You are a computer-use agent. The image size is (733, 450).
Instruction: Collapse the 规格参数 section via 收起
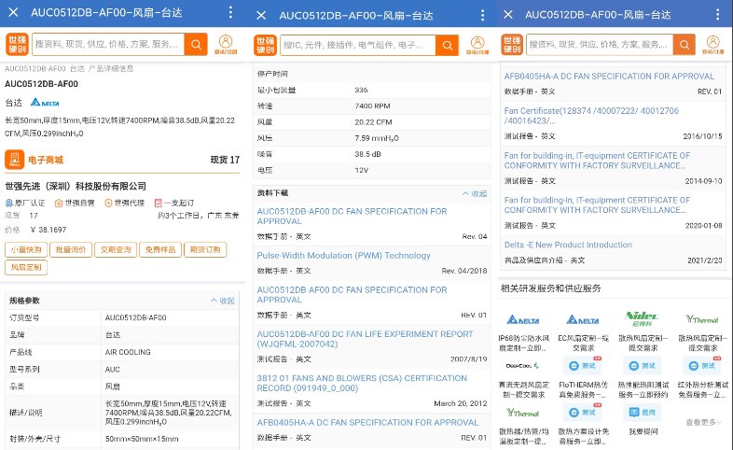[x=222, y=301]
